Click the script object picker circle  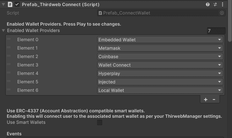(222, 13)
